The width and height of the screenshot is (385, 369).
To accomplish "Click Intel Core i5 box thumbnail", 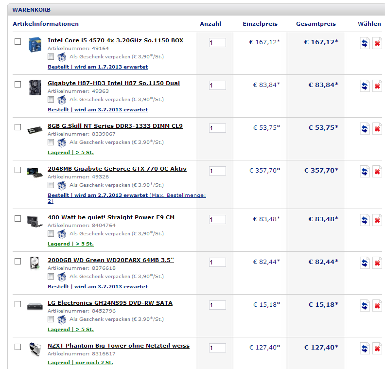I will [x=35, y=44].
